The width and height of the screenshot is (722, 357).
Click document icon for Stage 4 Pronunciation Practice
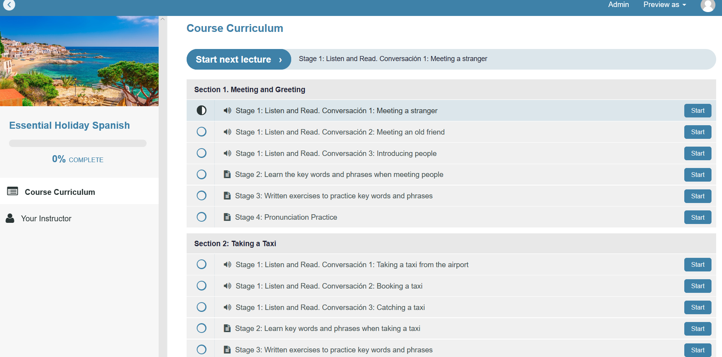pyautogui.click(x=227, y=217)
